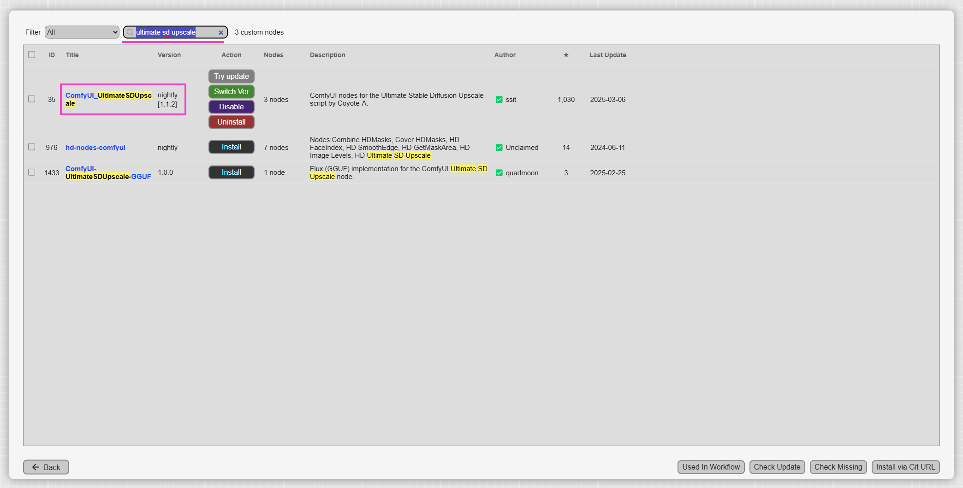Select the checkbox for row ID 35
The height and width of the screenshot is (488, 963).
[32, 99]
